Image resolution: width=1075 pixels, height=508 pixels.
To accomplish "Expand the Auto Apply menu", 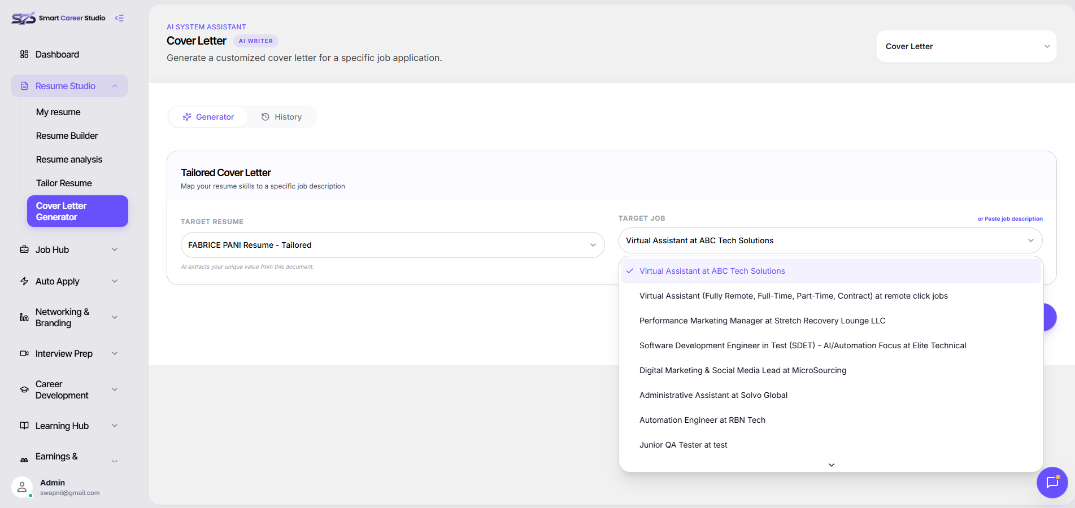I will (x=115, y=281).
